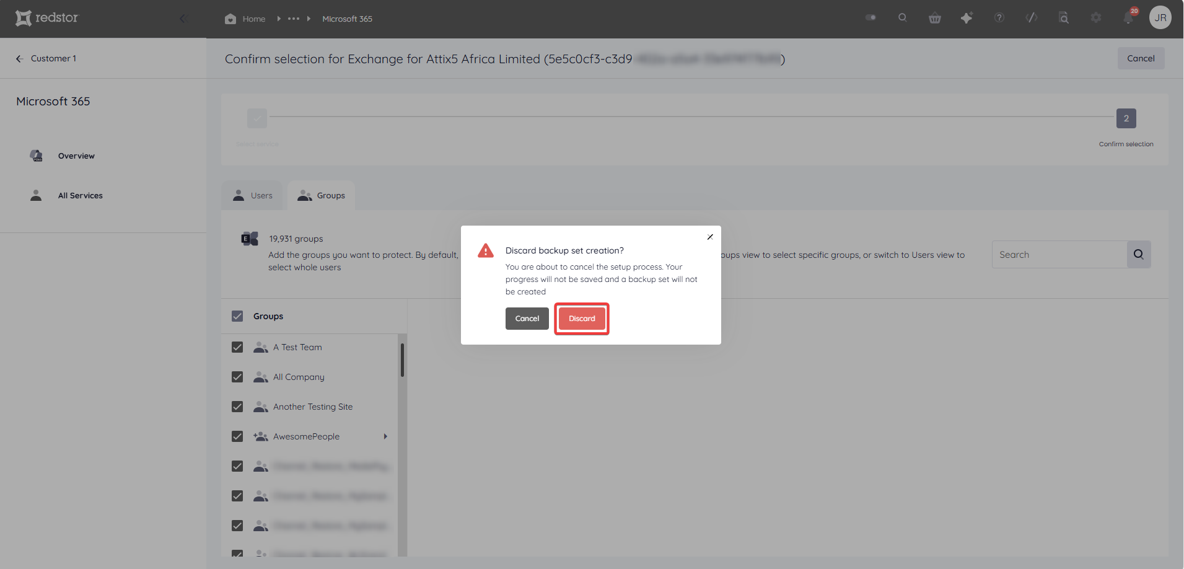Click the red warning triangle icon
The image size is (1184, 569).
click(x=486, y=250)
